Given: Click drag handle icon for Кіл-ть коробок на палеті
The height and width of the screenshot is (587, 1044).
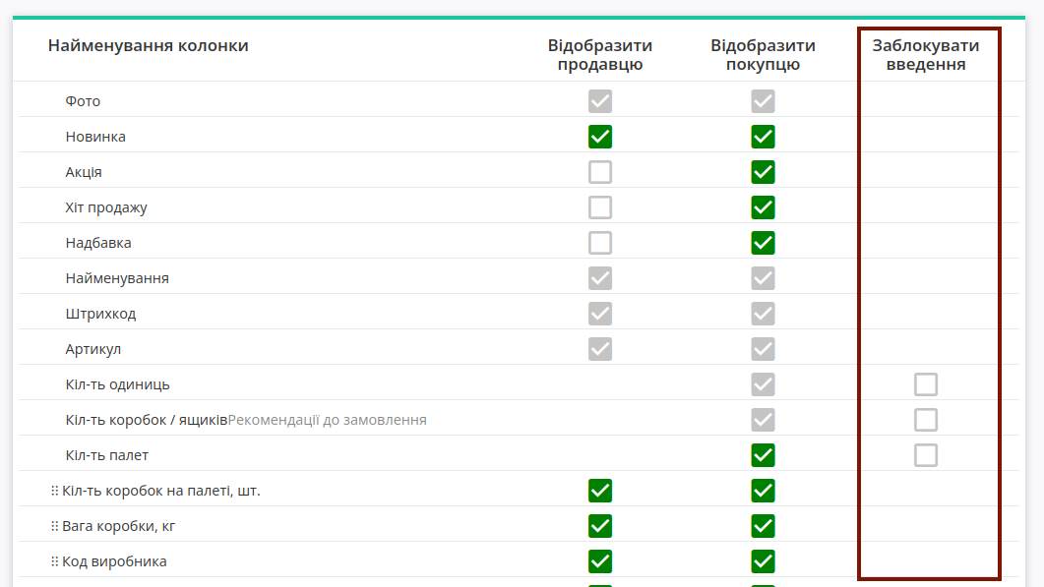Looking at the screenshot, I should point(54,491).
